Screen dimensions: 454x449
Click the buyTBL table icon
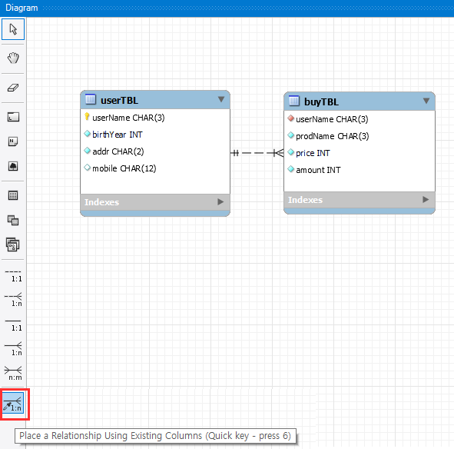pyautogui.click(x=294, y=101)
